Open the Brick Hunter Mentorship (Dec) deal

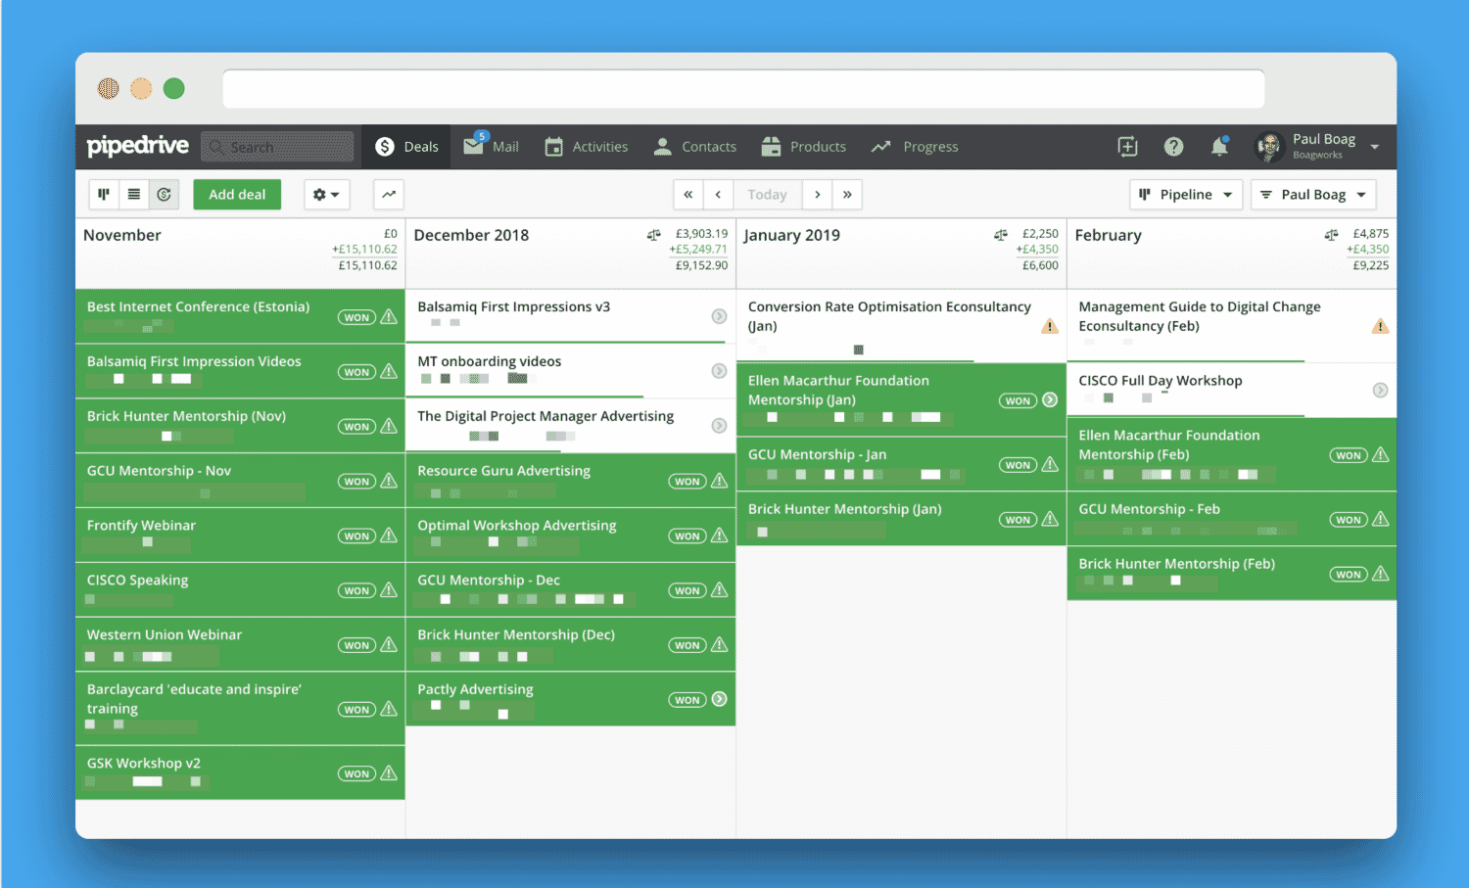(x=570, y=644)
